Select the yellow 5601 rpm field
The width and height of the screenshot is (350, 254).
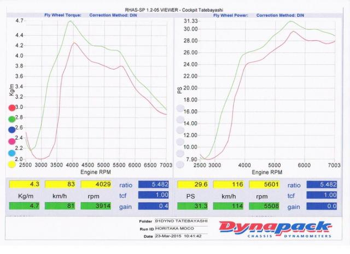click(x=265, y=186)
